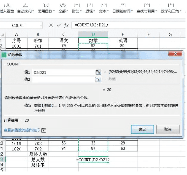Select cell with value 1019
The height and width of the screenshot is (175, 187).
(x=16, y=143)
